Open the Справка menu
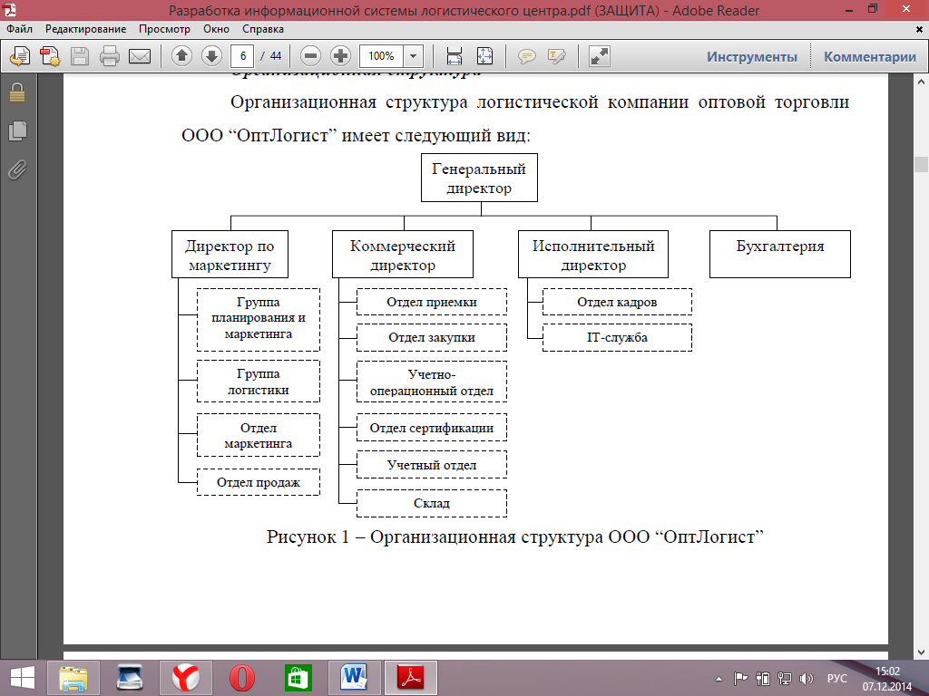929x696 pixels. (263, 29)
